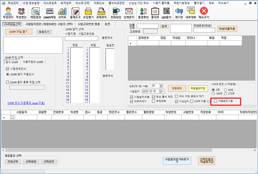
Task: Enable 자동회전사용 checkbox
Action: pos(216,101)
